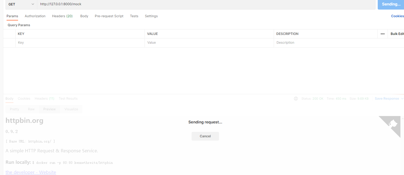The image size is (404, 175).
Task: Cancel the request being sent
Action: point(205,136)
